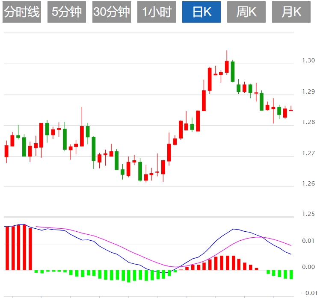The height and width of the screenshot is (298, 326).
Task: Click the last green MACD histogram bar
Action: pyautogui.click(x=291, y=274)
